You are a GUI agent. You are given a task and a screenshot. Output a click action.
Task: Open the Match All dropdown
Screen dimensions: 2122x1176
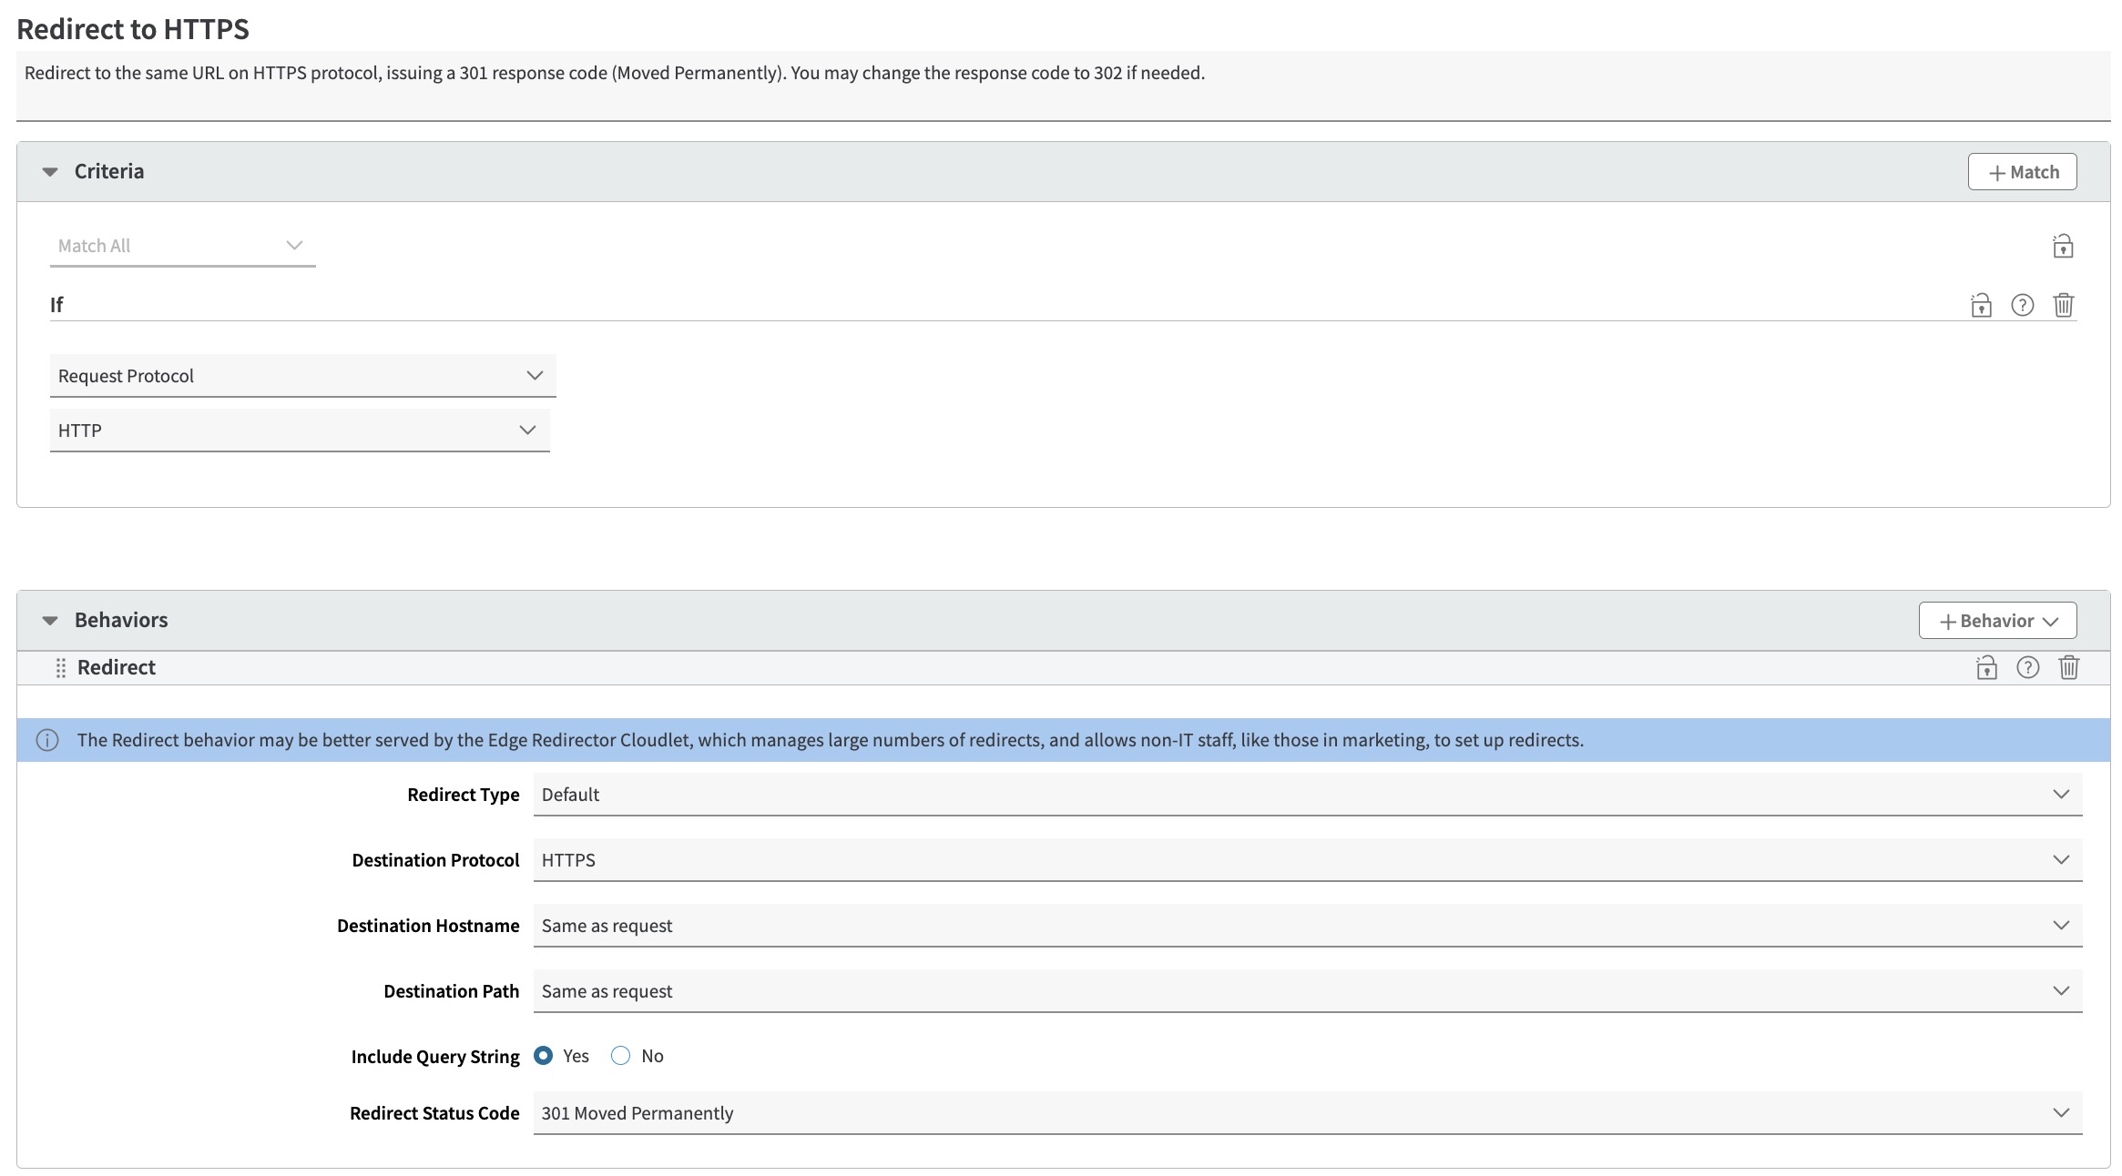click(182, 246)
